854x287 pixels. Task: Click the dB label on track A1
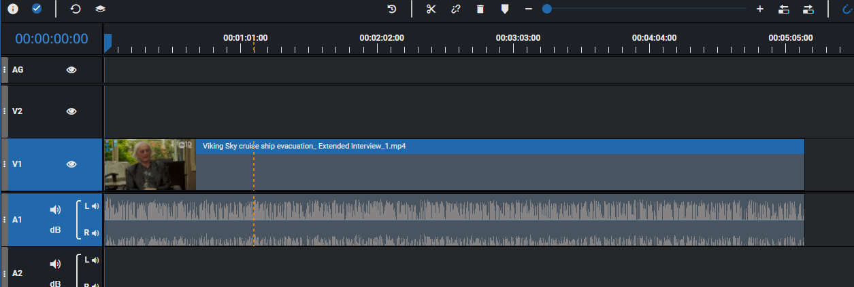(55, 230)
